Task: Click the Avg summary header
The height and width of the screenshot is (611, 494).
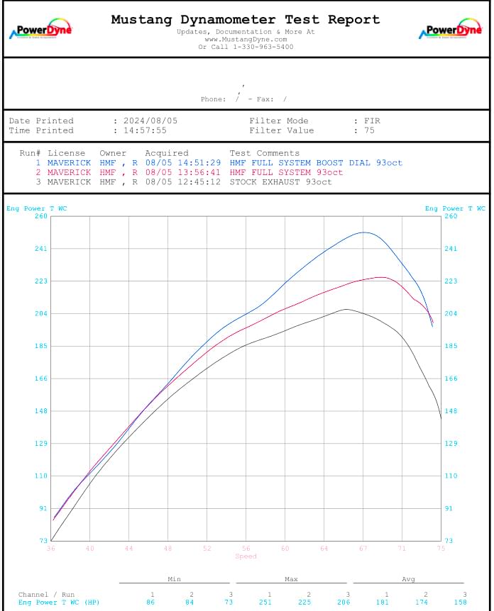Action: (408, 579)
